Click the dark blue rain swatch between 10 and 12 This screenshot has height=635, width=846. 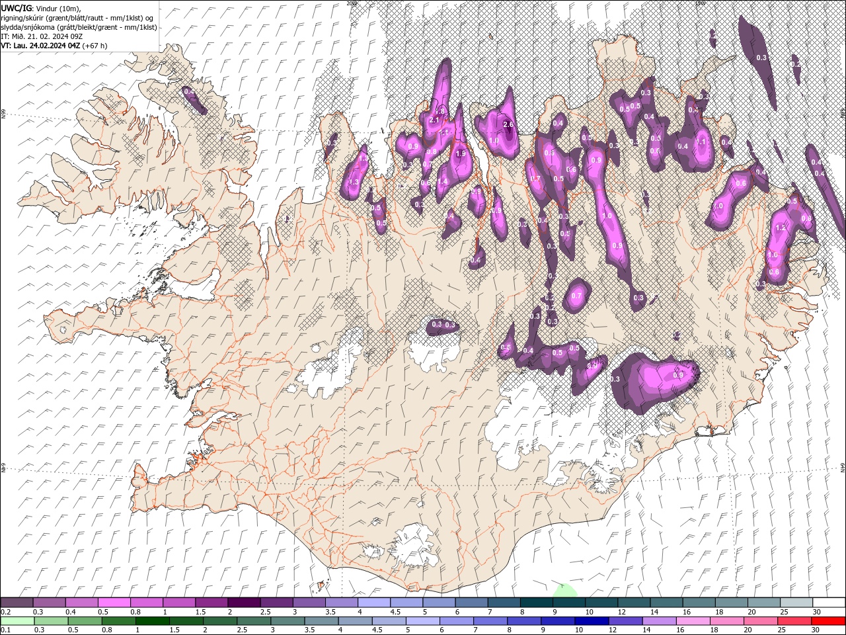click(592, 621)
